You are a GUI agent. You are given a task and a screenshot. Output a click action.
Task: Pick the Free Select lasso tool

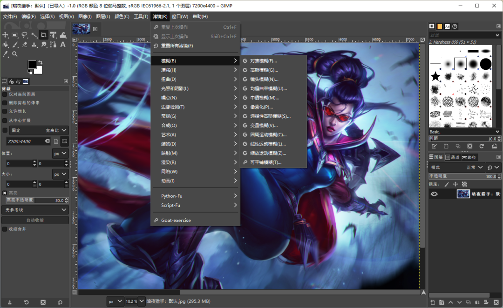tap(24, 35)
